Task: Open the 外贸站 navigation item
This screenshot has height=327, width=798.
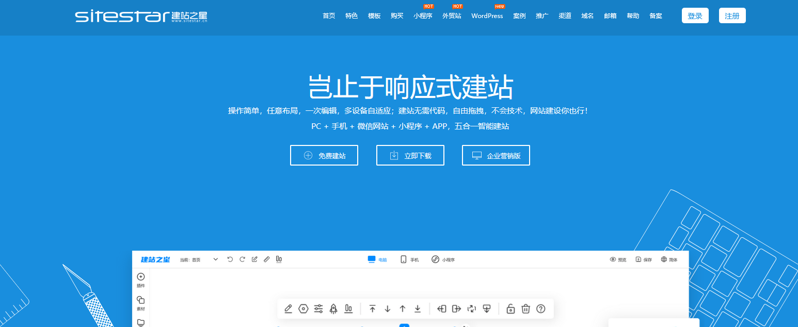Action: click(x=452, y=16)
